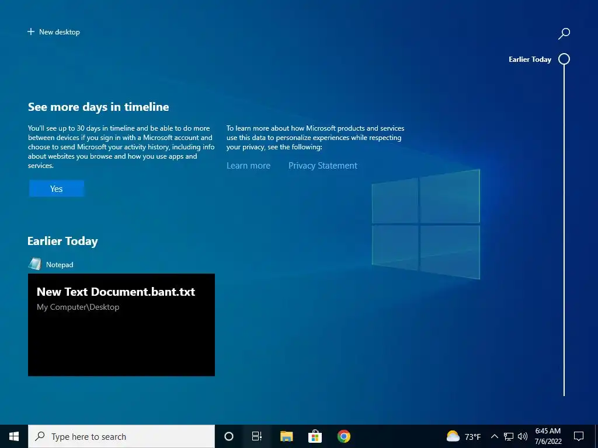Click the Notepad label text
Screen dimensions: 598x448
tap(60, 265)
